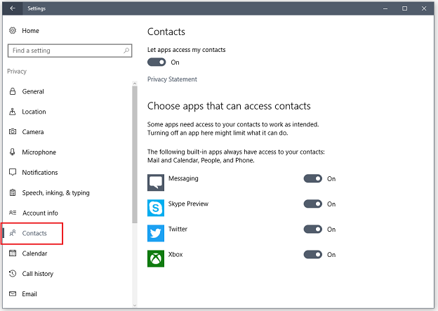Image resolution: width=438 pixels, height=311 pixels.
Task: Click the sidebar vertical scrollbar
Action: [x=135, y=154]
